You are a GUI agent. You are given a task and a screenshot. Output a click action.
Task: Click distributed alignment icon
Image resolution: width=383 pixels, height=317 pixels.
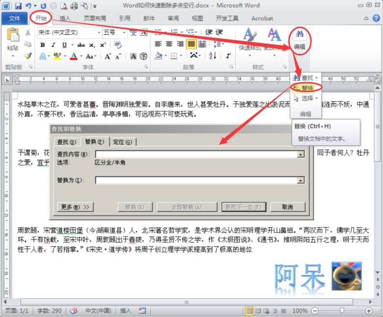pyautogui.click(x=202, y=44)
